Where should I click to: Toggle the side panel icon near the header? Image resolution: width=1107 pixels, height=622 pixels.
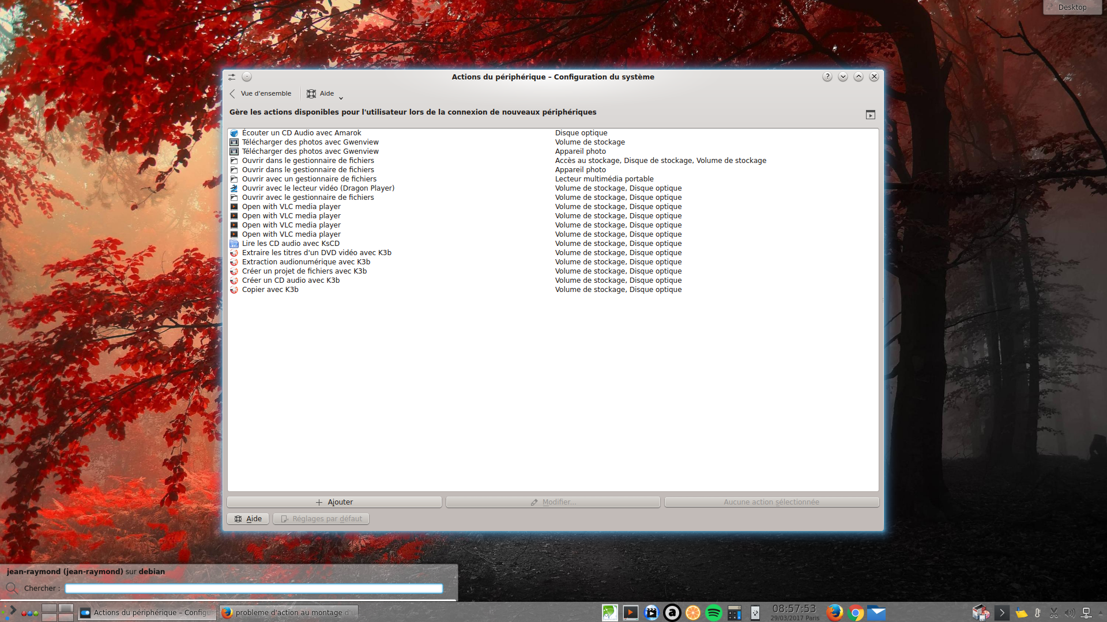point(871,115)
